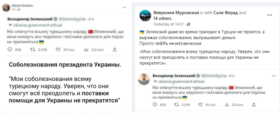Click the @ZelenskyyUa handle in the left tweet

click(72, 19)
